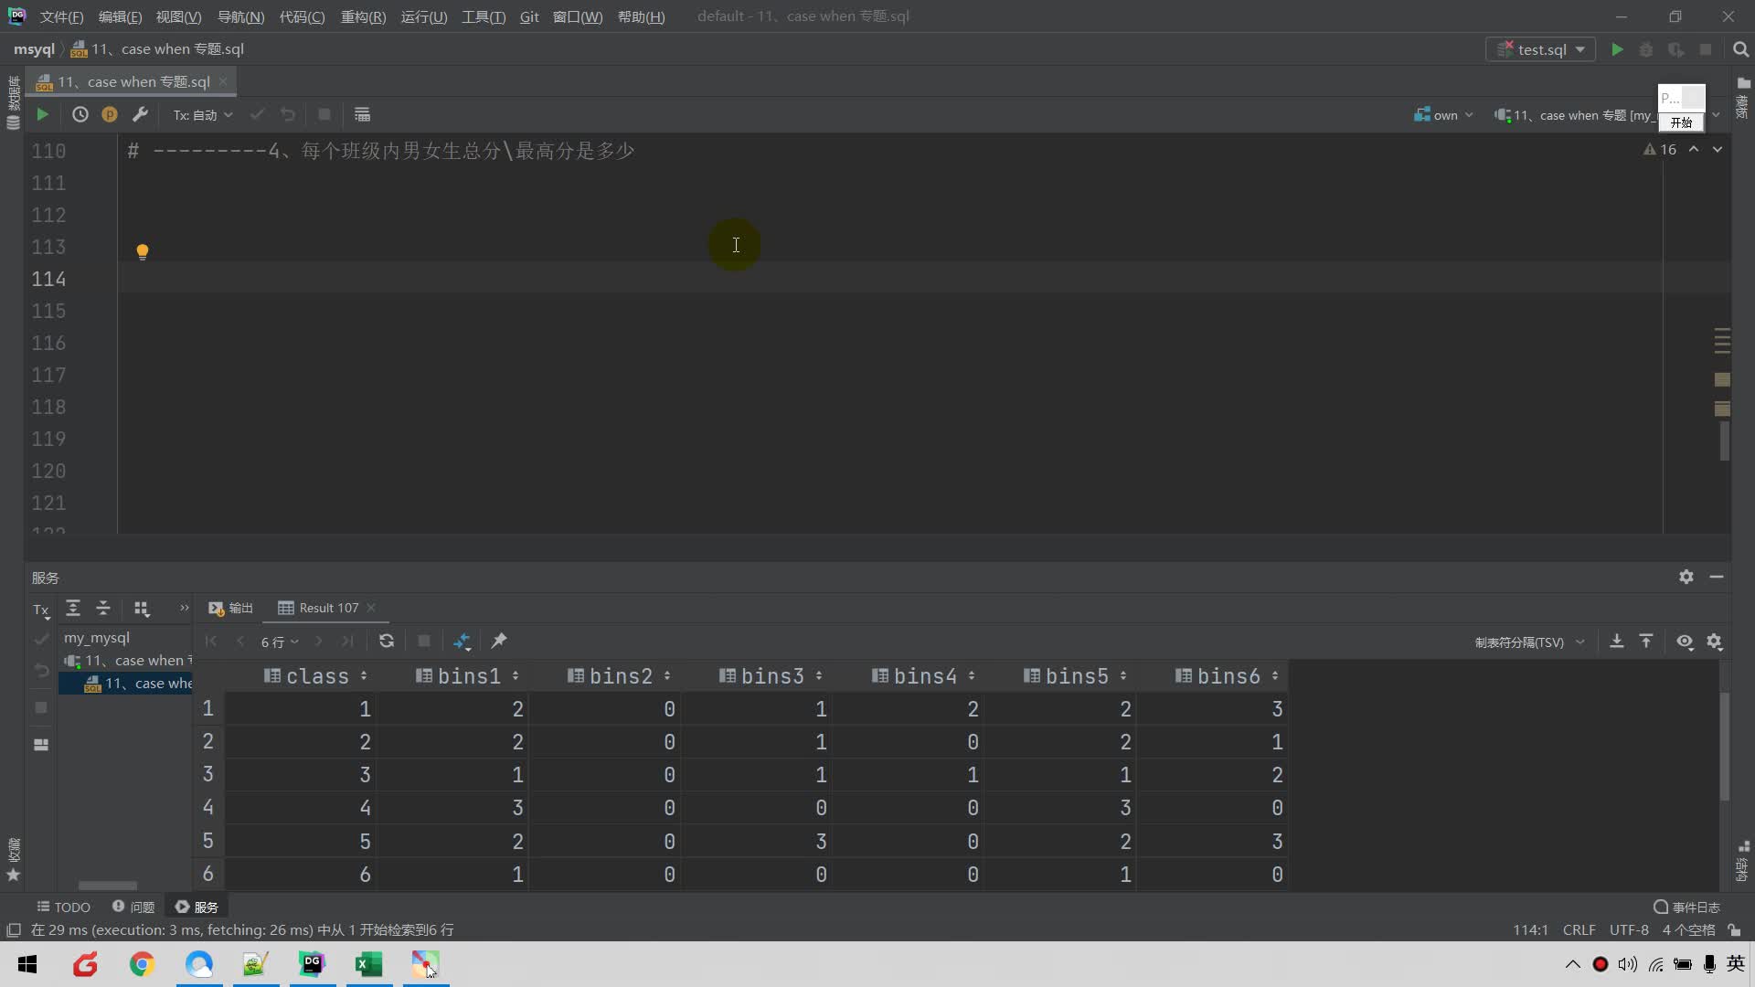
Task: Open Excel from the Windows taskbar
Action: coord(369,963)
